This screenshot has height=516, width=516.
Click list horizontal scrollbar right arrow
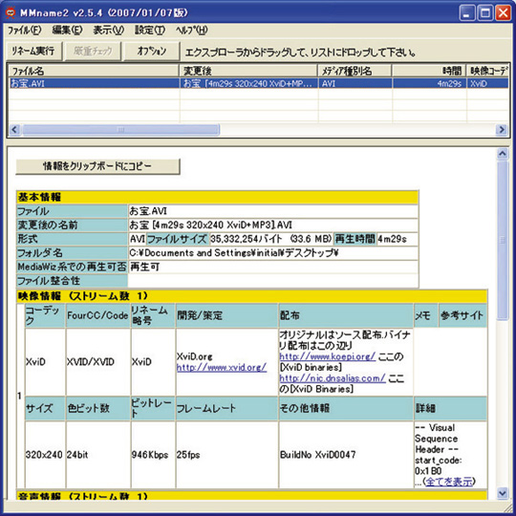(502, 129)
